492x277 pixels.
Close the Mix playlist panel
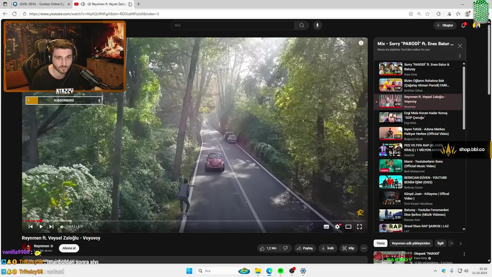pyautogui.click(x=460, y=46)
